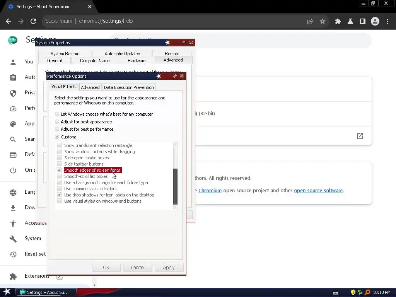Toggle the side panel icon
Image resolution: width=396 pixels, height=297 pixels.
363,22
